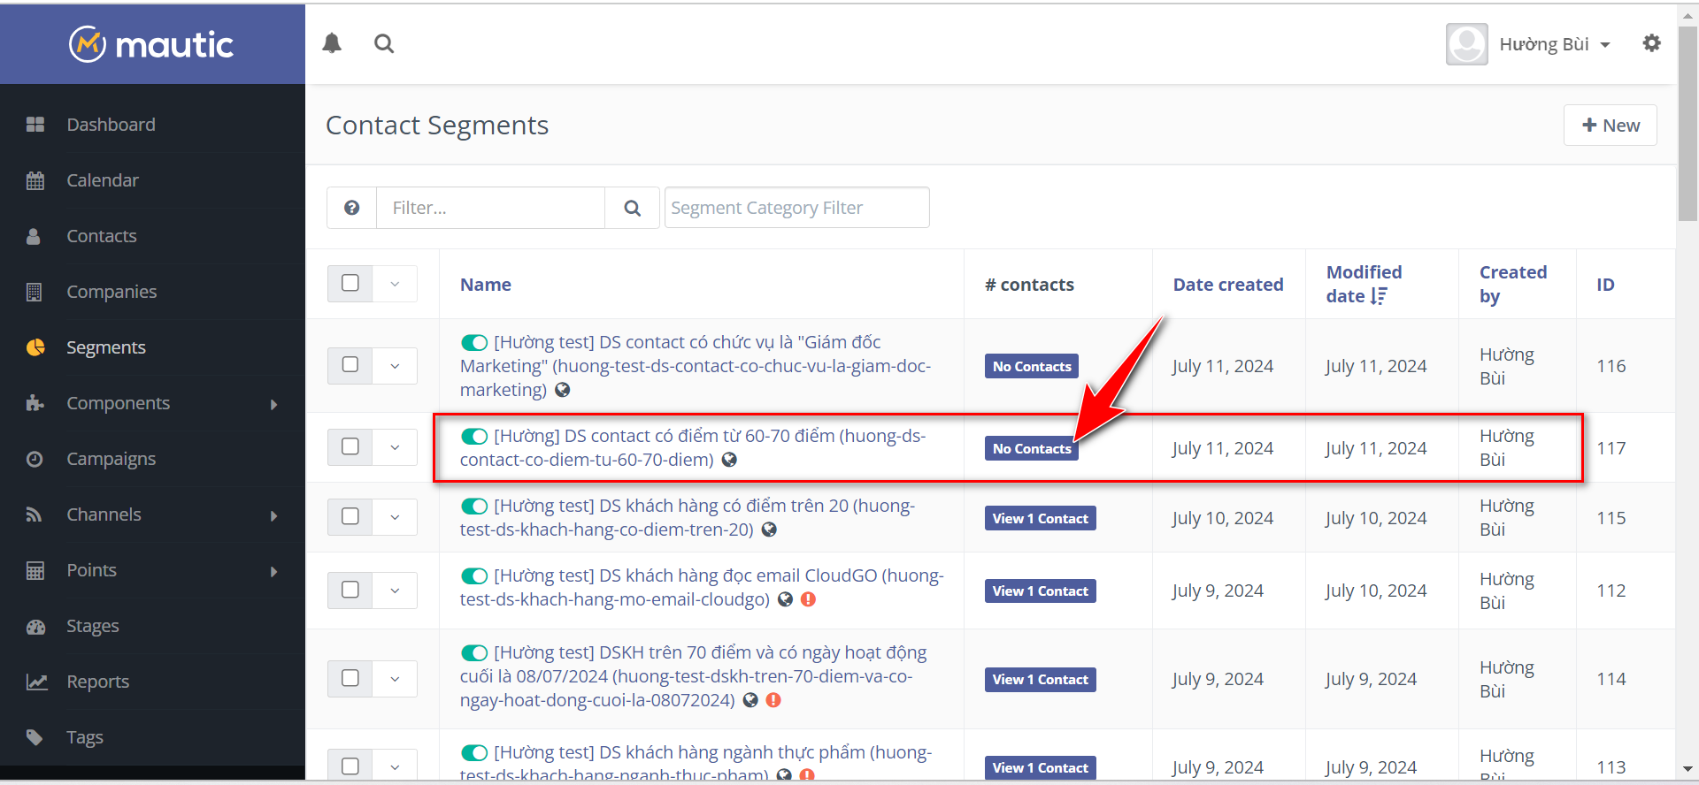Click the Segment Category Filter field
The height and width of the screenshot is (785, 1699).
click(x=796, y=208)
